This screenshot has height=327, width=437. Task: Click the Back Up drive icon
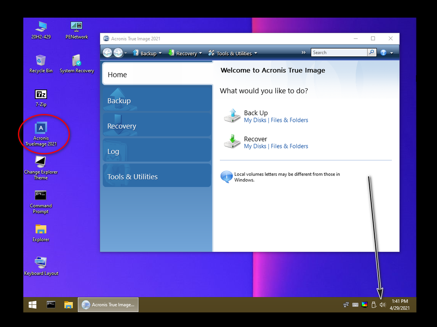[232, 116]
